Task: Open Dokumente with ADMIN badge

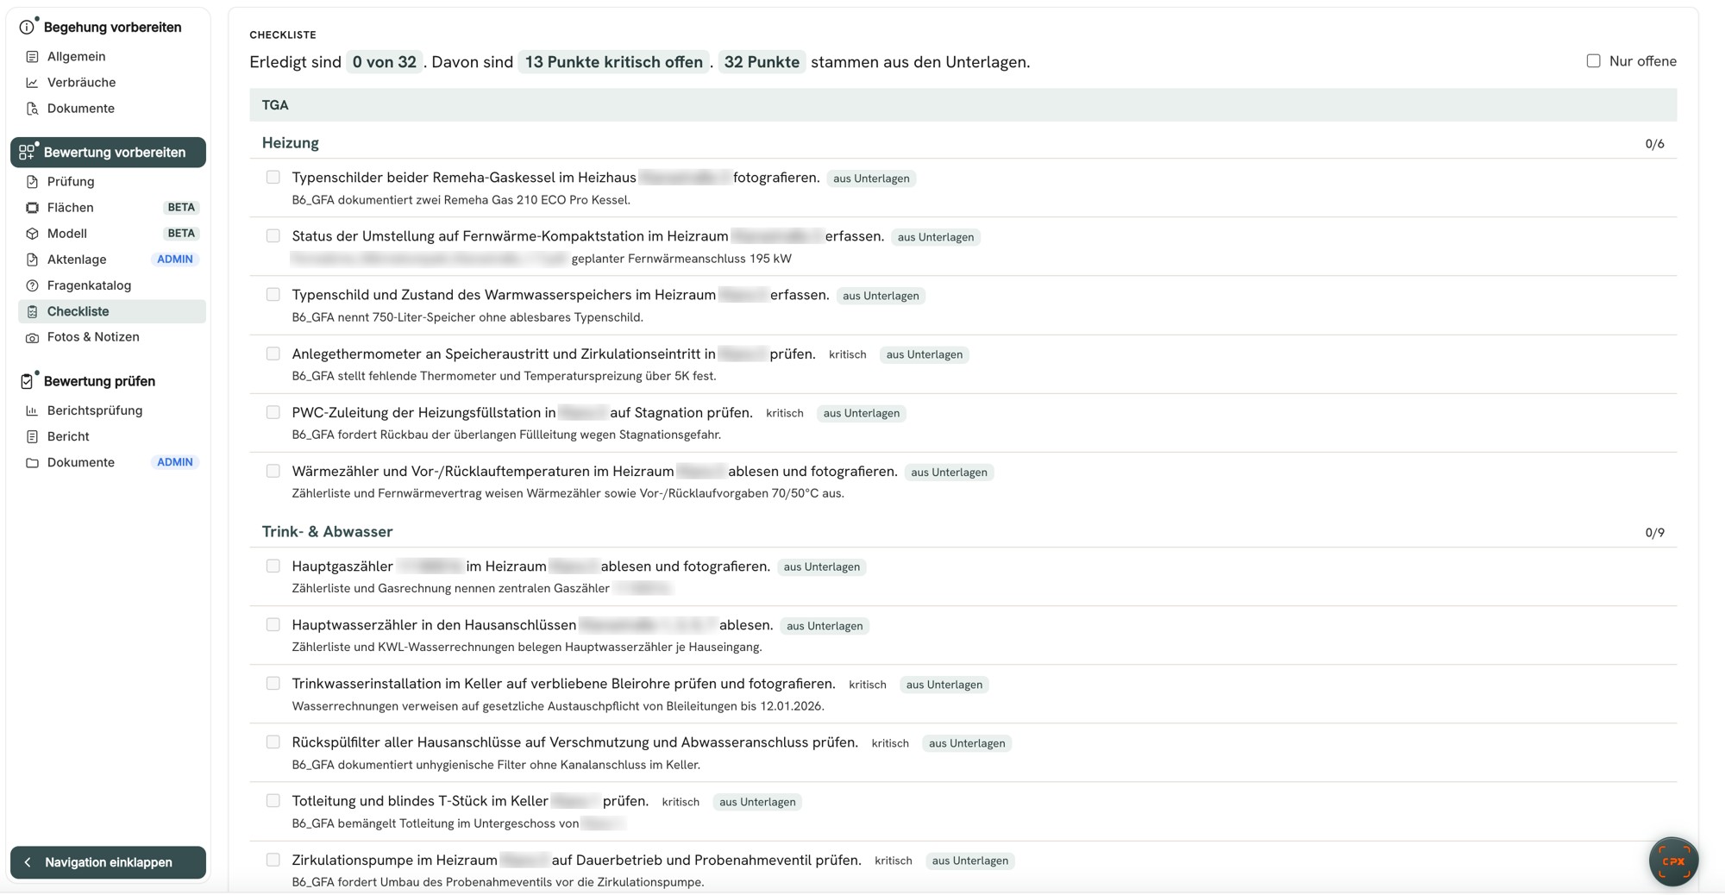Action: click(x=112, y=462)
